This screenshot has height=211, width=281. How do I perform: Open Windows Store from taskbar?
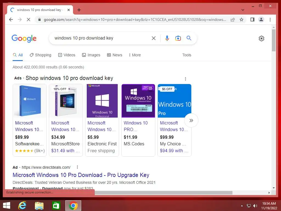point(56,206)
